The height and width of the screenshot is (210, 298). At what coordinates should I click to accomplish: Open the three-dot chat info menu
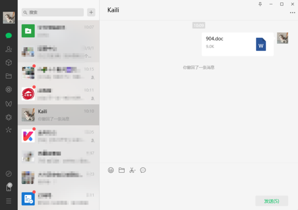click(293, 12)
